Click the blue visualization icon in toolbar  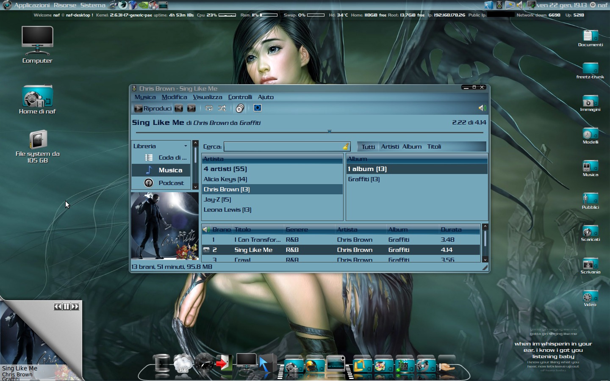pos(257,108)
